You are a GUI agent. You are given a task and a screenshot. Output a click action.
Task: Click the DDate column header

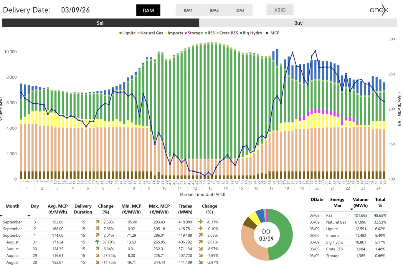(x=317, y=199)
